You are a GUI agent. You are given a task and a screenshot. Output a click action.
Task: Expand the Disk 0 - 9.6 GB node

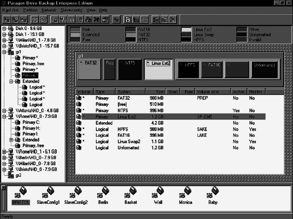(x=4, y=28)
